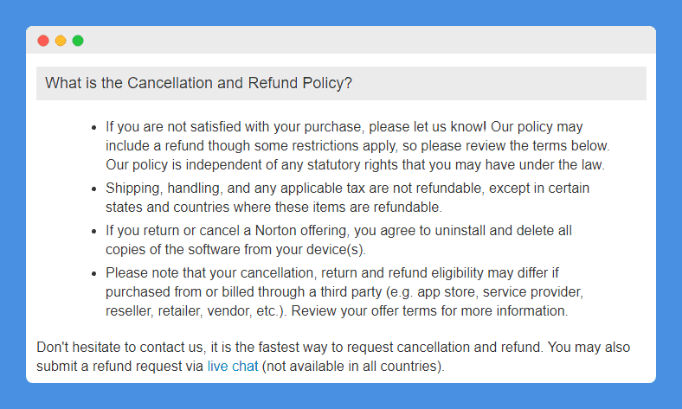Collapse the Cancellation and Refund Policy heading
This screenshot has height=409, width=682.
[341, 83]
